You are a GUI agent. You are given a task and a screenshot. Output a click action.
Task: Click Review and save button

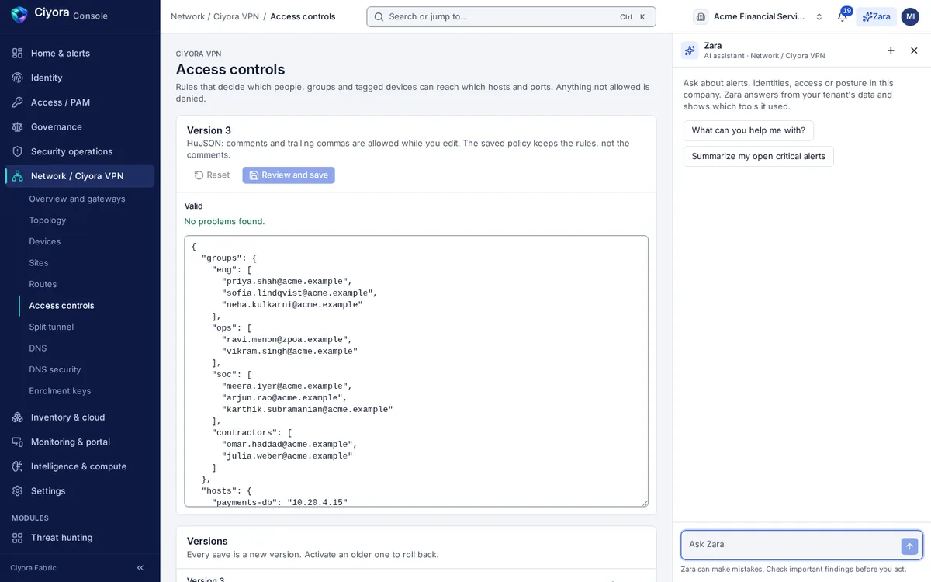[289, 175]
